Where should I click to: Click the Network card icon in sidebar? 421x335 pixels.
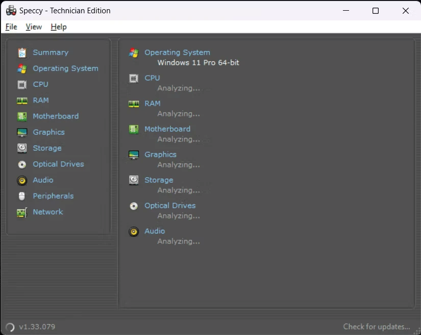(22, 212)
